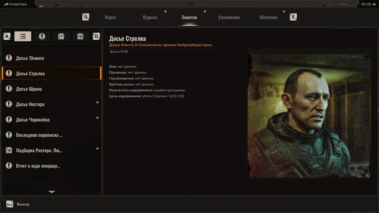Screen dimensions: 379x213
Task: Click the Esc key icon to exit
Action: (10, 204)
